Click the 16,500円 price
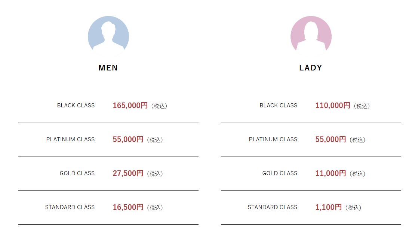 click(128, 207)
